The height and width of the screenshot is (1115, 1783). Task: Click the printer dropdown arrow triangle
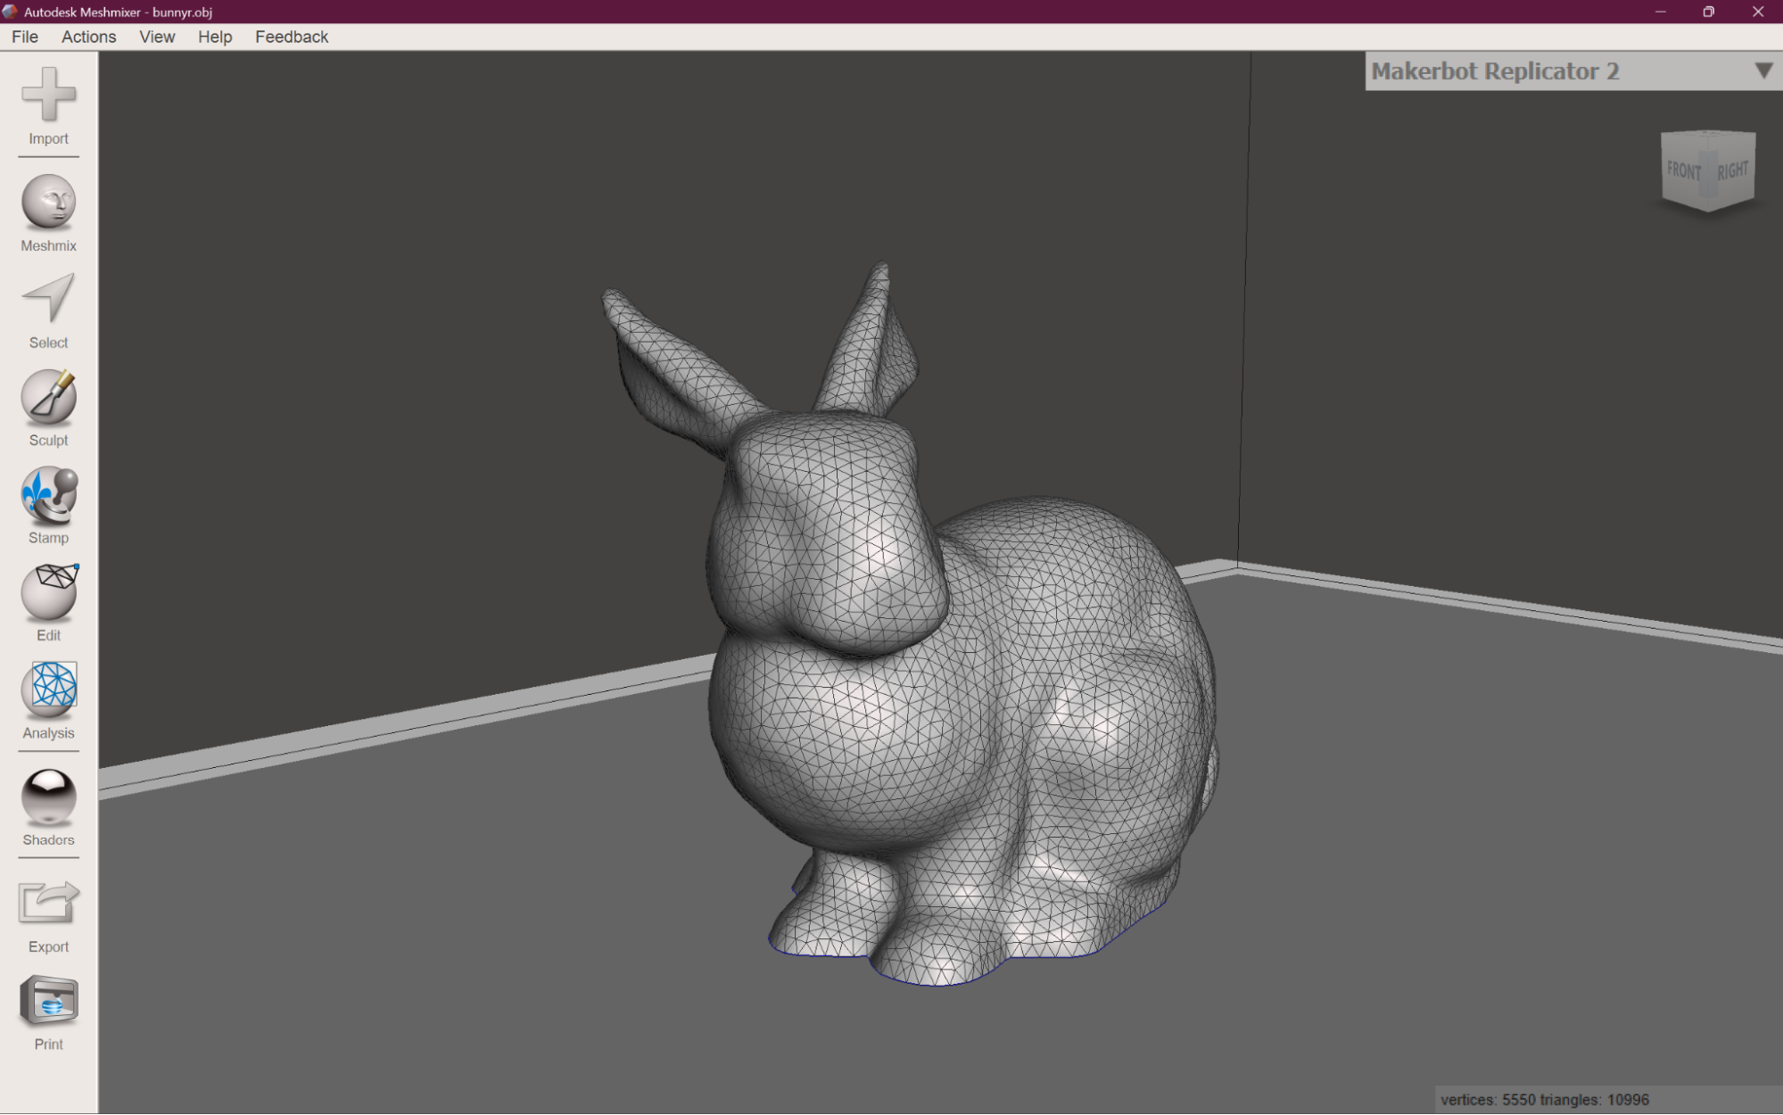point(1762,70)
